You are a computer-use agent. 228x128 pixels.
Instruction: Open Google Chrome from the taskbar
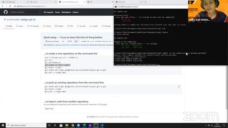pos(73,125)
